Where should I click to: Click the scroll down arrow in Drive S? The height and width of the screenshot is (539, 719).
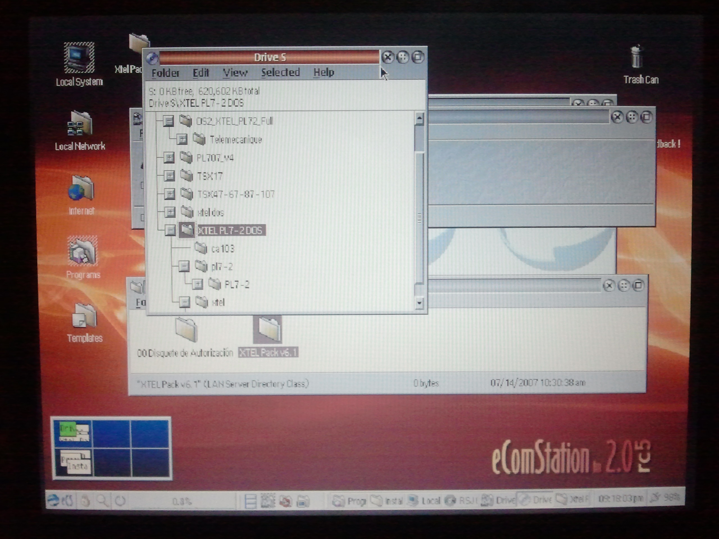tap(419, 303)
